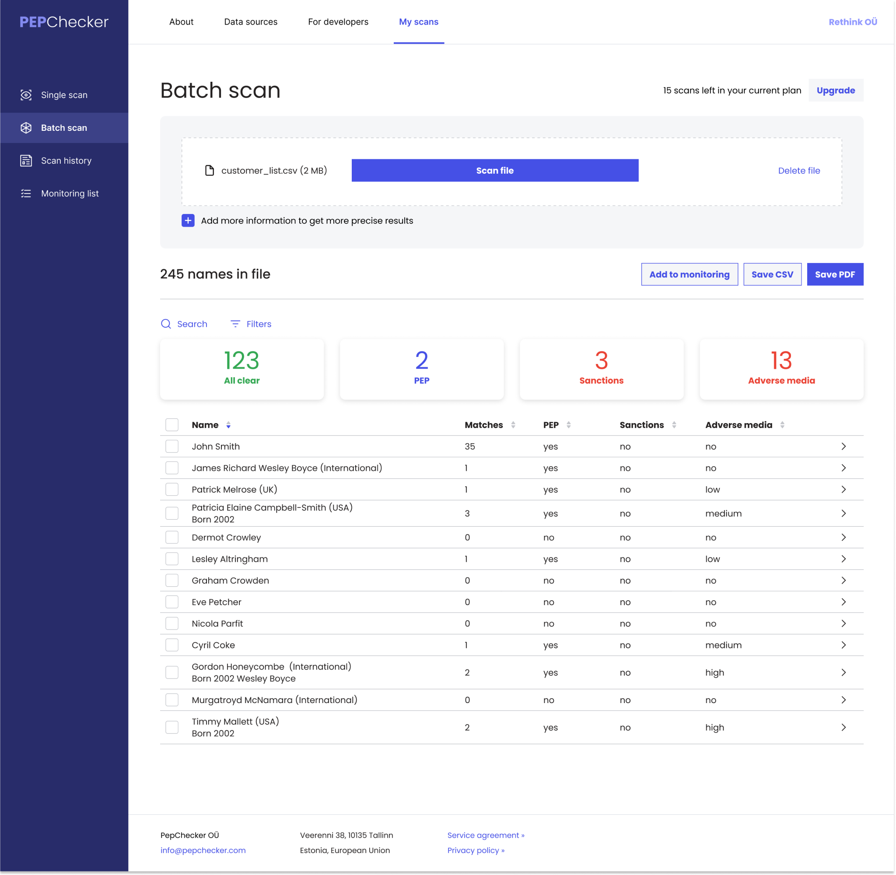This screenshot has height=875, width=896.
Task: Click the Single scan eye icon
Action: (26, 95)
